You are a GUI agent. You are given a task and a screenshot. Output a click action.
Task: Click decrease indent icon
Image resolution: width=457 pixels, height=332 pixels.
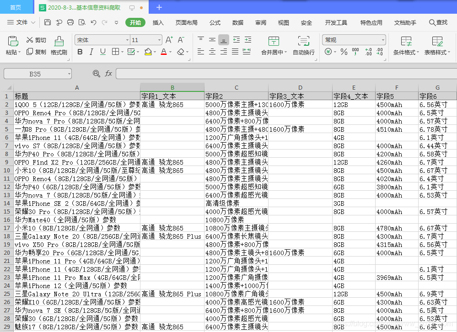coord(237,40)
